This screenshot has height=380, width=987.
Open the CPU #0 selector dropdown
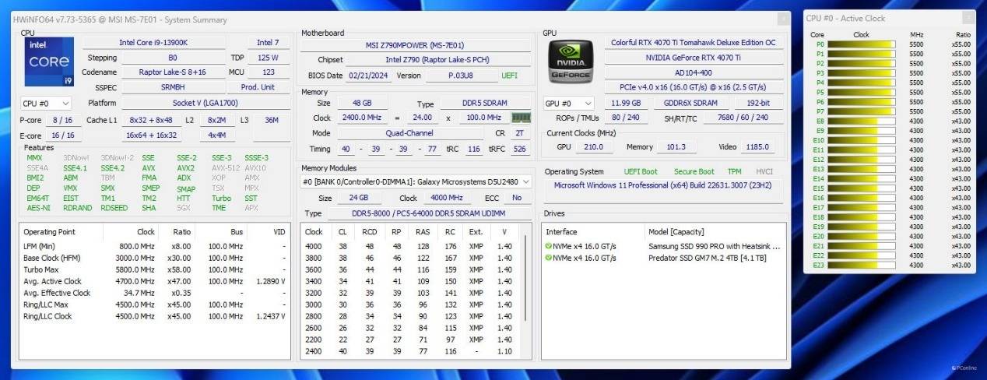click(x=46, y=104)
